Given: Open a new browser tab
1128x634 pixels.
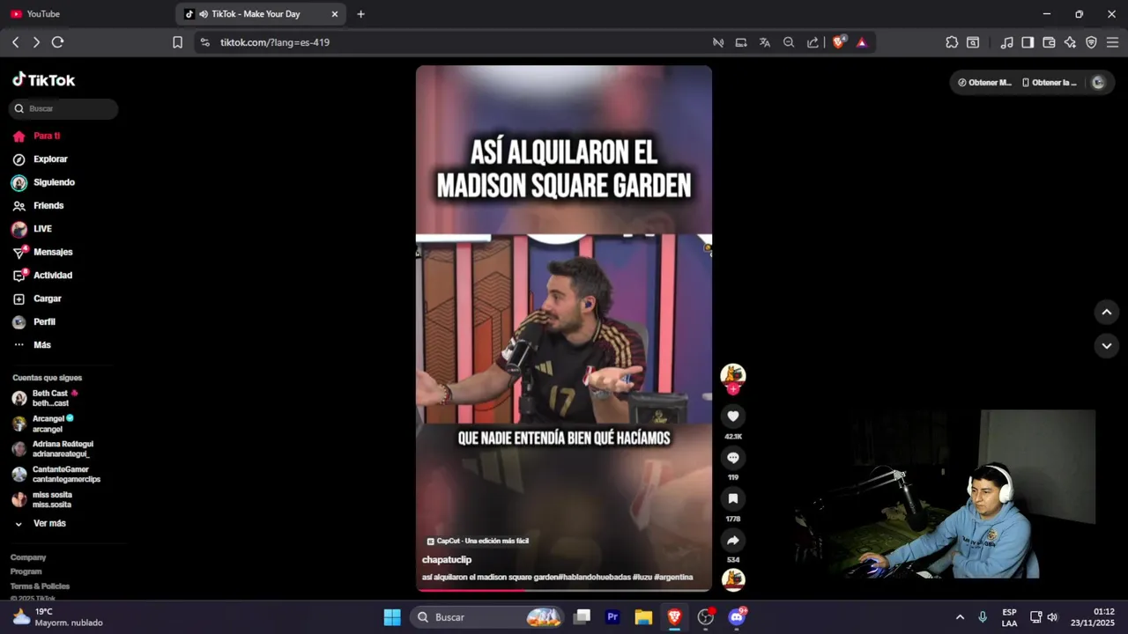Looking at the screenshot, I should point(360,14).
